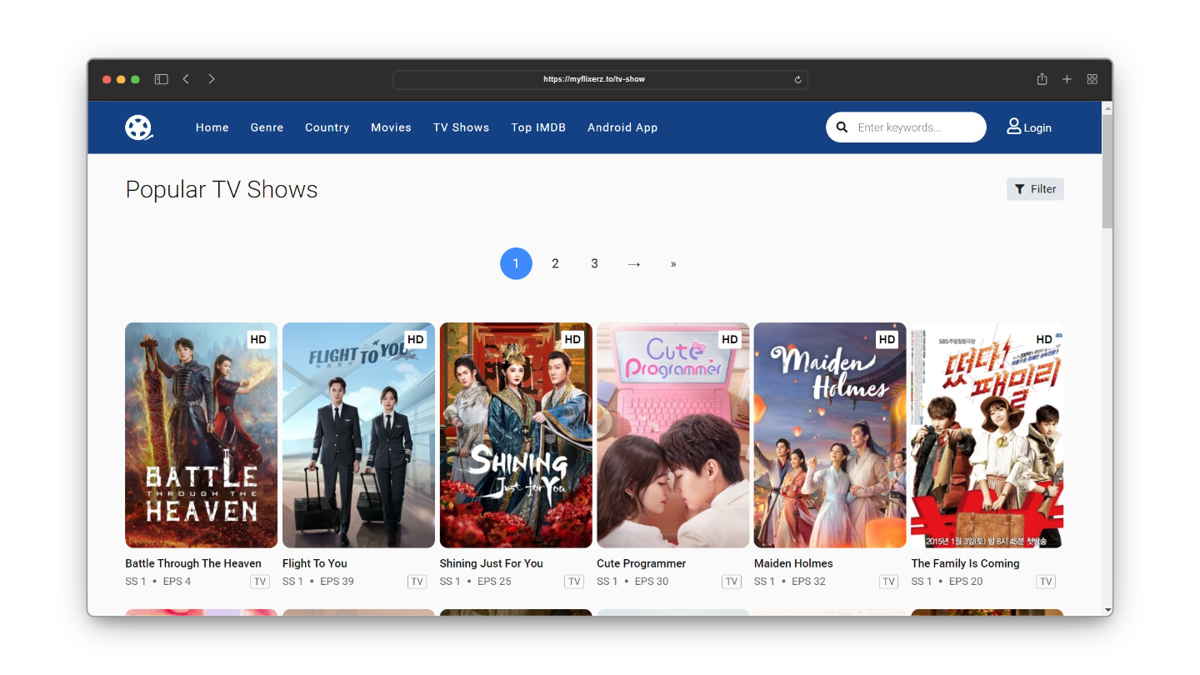
Task: Click the Login link
Action: (1037, 127)
